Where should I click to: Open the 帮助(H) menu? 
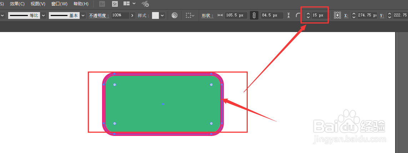tap(81, 4)
